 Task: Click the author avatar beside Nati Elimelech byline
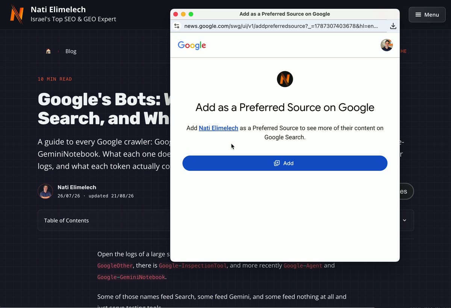45,191
